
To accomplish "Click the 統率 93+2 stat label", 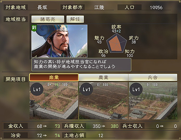I will click(x=116, y=29).
